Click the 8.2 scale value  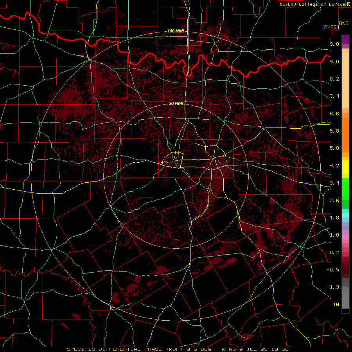(334, 79)
